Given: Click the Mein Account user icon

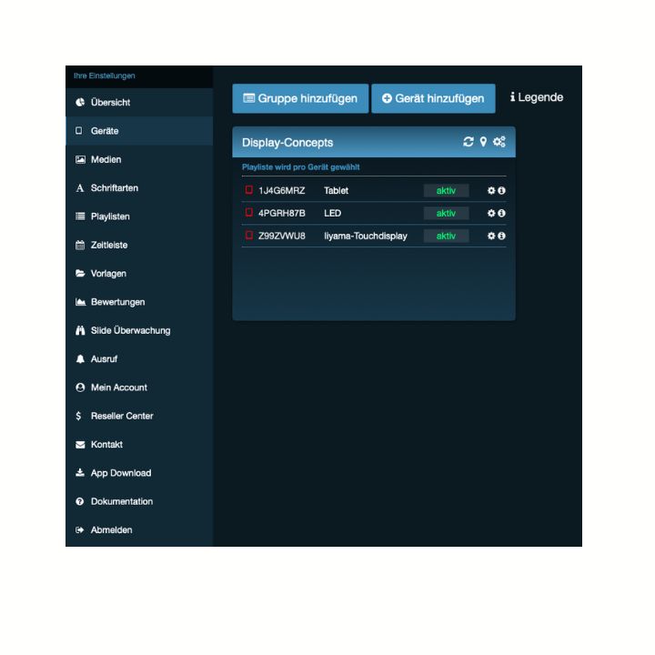Looking at the screenshot, I should [80, 388].
